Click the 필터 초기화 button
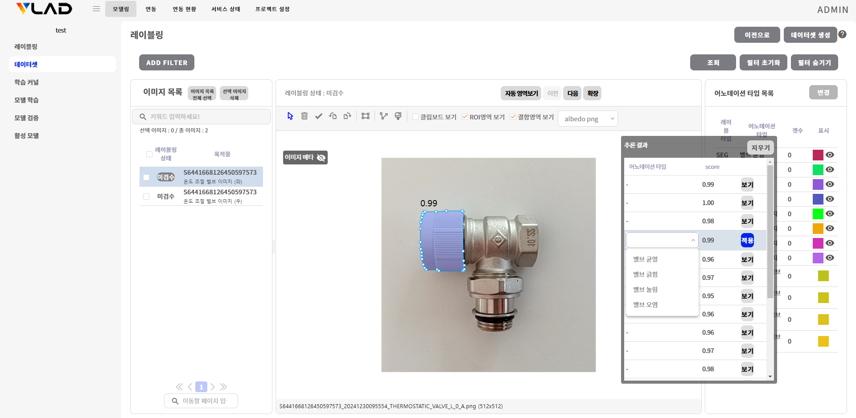The image size is (856, 418). (x=763, y=62)
